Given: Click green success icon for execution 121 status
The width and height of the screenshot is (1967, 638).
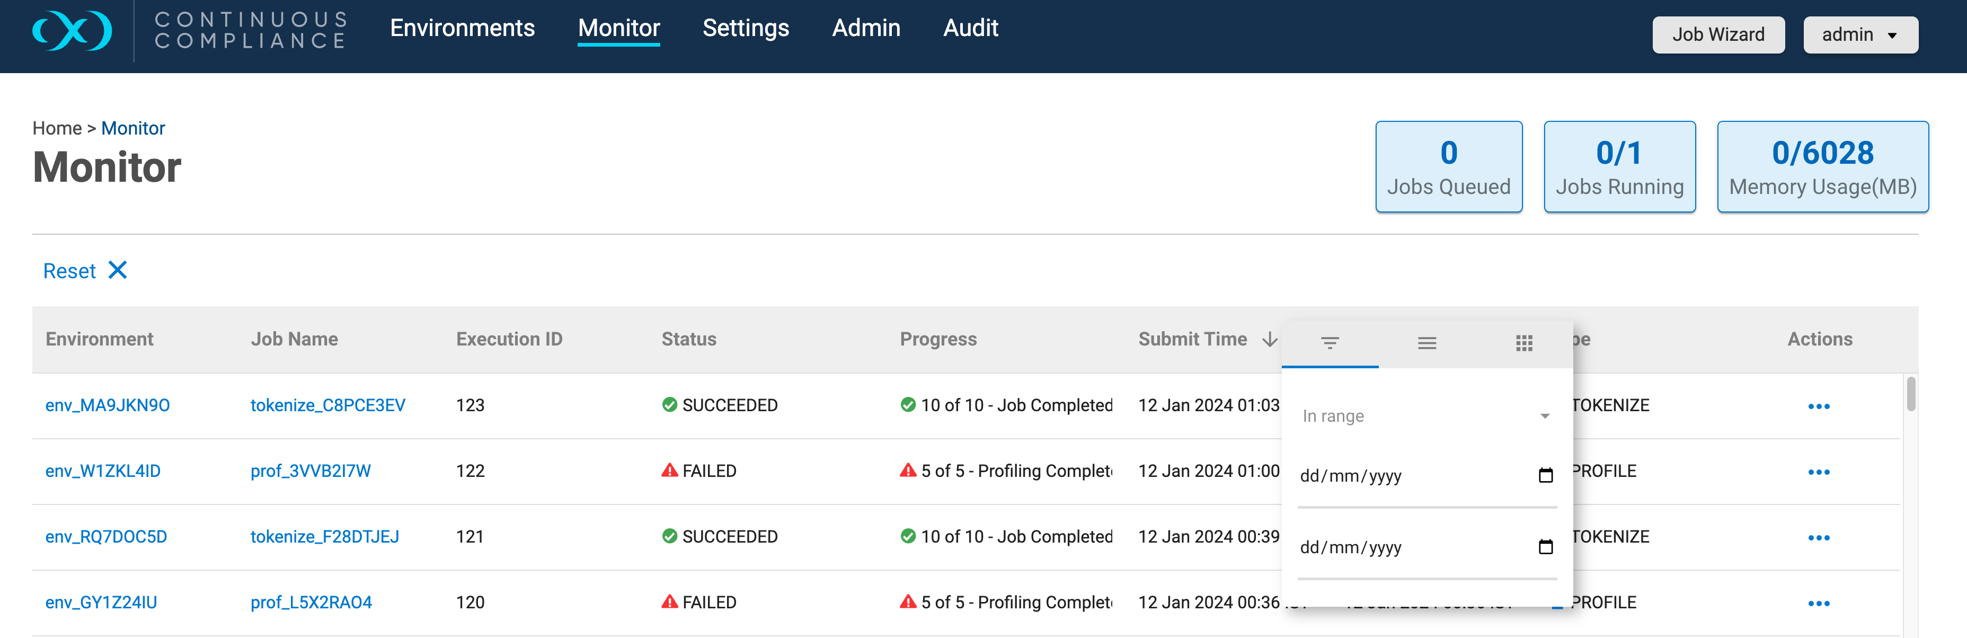Looking at the screenshot, I should [670, 536].
